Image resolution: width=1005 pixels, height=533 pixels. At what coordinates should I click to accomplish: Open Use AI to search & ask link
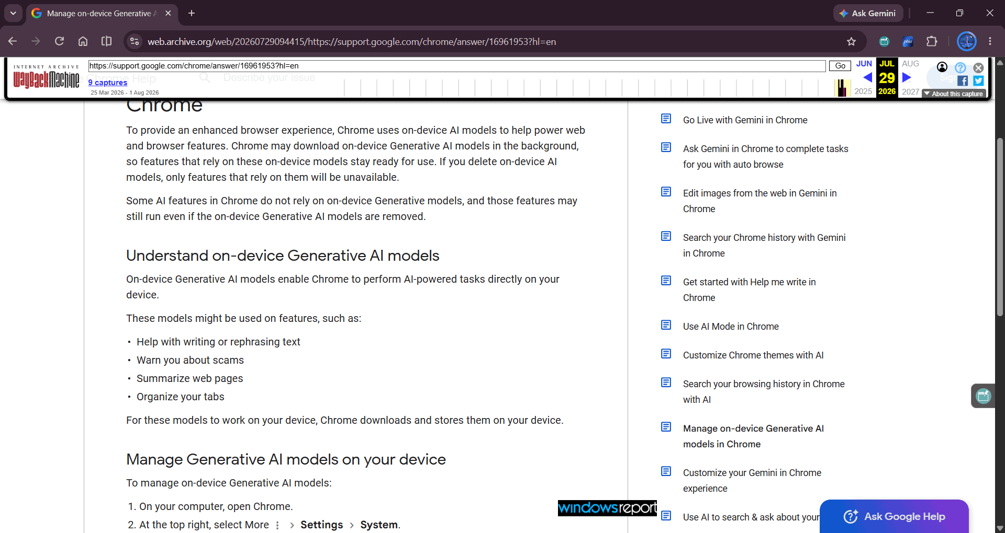click(751, 517)
